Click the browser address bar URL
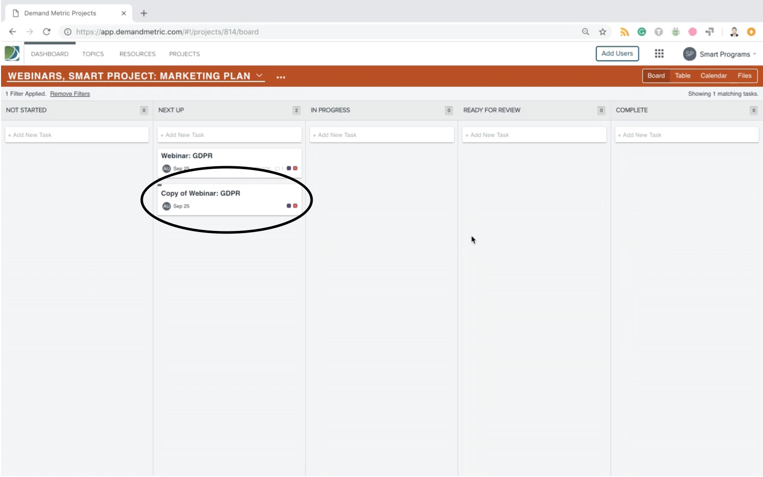This screenshot has width=763, height=477. point(167,32)
